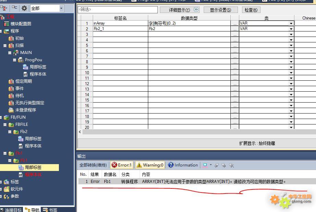This screenshot has height=212, width=316.
Task: Open the 全部 filter dropdown in navigation
Action: [x=61, y=9]
